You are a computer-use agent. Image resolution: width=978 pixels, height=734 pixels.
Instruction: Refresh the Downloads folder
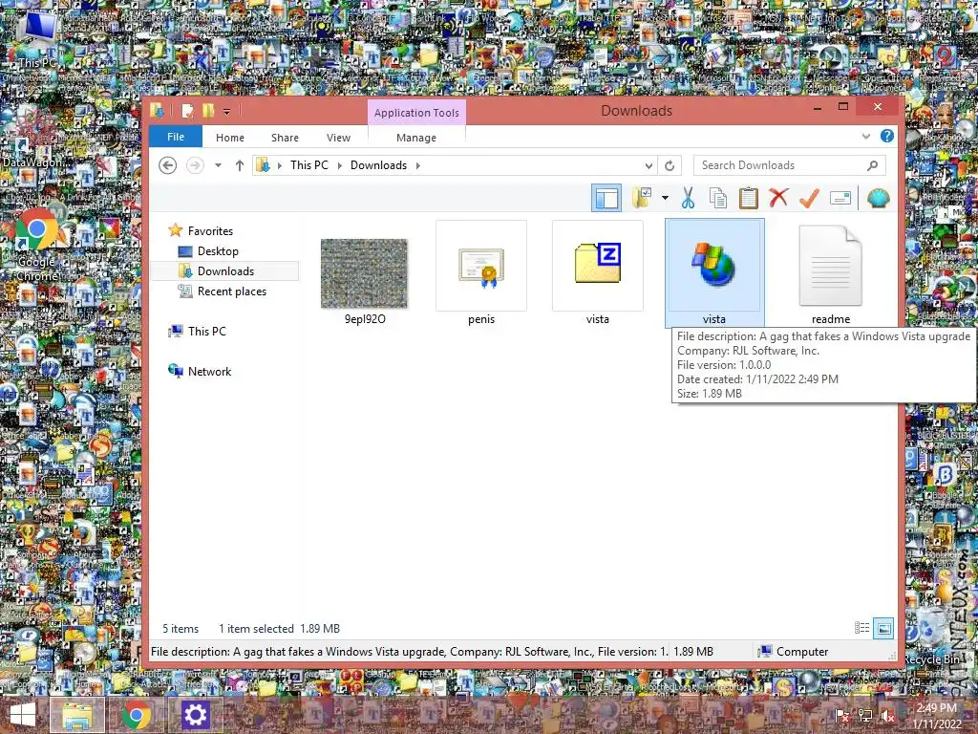tap(670, 165)
